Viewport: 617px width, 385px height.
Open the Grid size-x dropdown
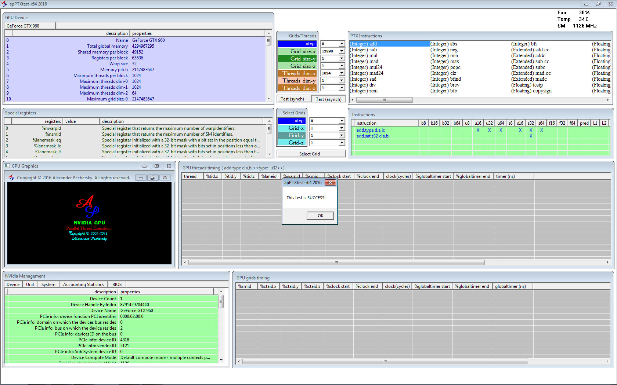342,51
